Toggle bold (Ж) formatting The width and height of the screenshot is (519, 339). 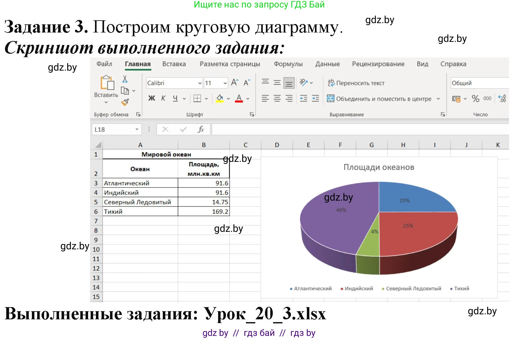tap(152, 98)
